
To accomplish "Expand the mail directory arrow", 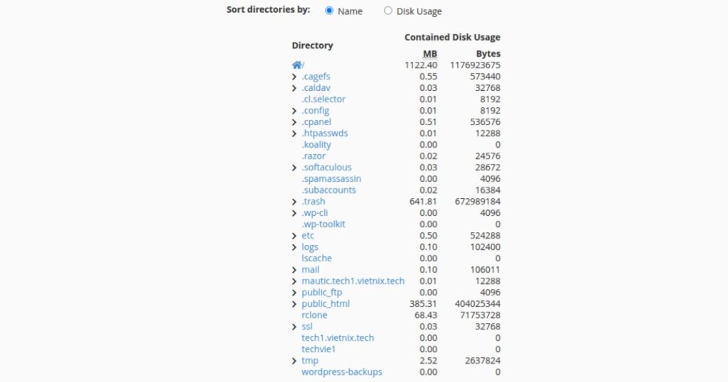I will (x=294, y=270).
